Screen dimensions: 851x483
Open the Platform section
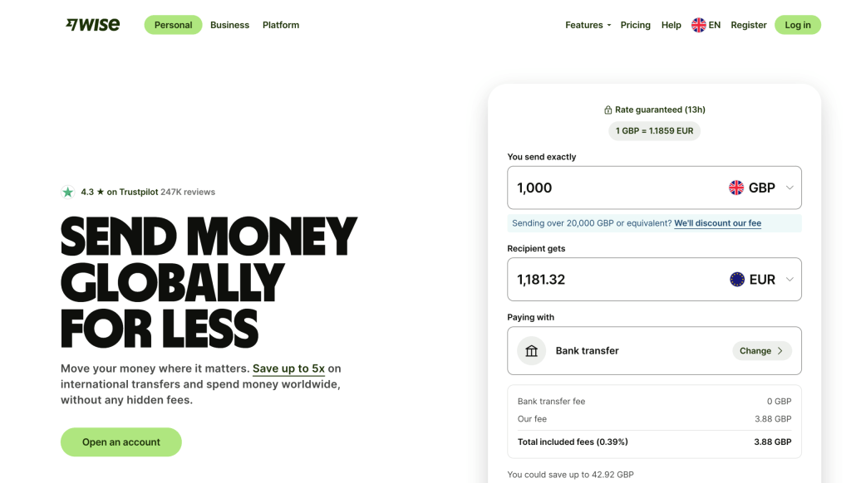(280, 25)
